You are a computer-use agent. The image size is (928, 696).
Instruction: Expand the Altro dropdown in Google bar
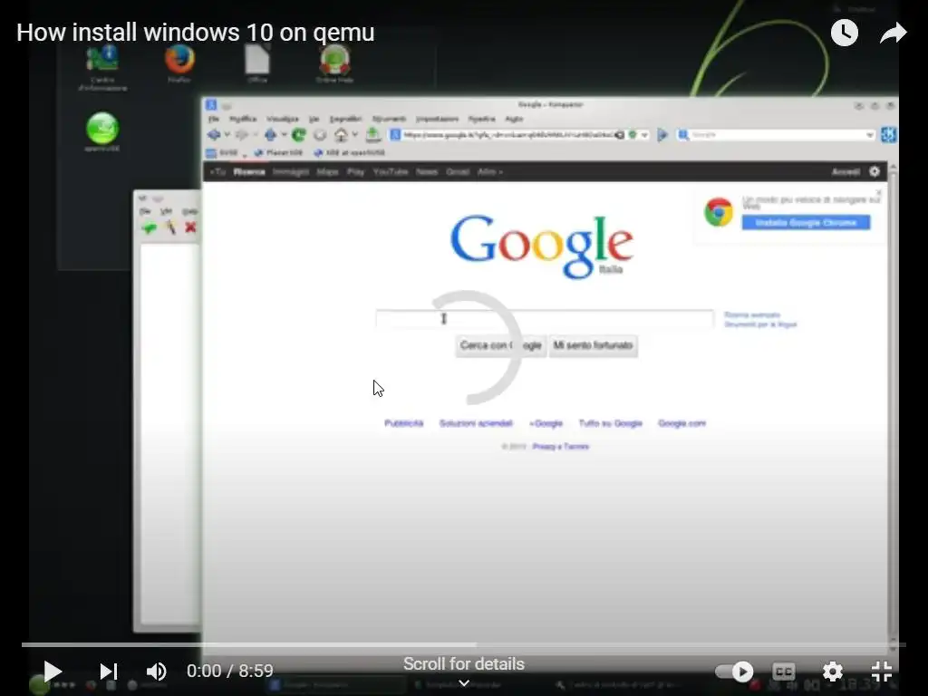[x=490, y=171]
